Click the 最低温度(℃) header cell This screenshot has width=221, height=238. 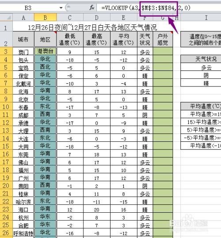coord(70,39)
